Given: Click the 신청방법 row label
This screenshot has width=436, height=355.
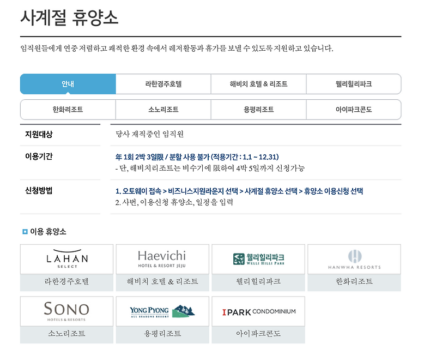Looking at the screenshot, I should 39,190.
